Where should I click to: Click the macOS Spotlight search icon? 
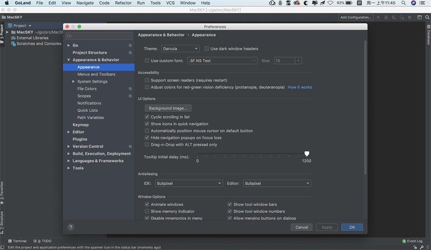[403, 3]
